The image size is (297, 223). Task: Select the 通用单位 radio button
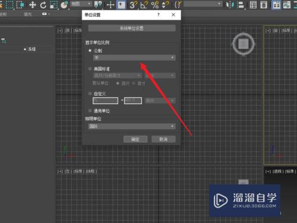(x=90, y=111)
